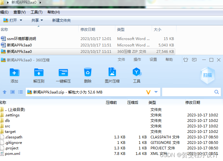Click the 新建文件夹 button
Screen dimensions: 223x161
(61, 20)
